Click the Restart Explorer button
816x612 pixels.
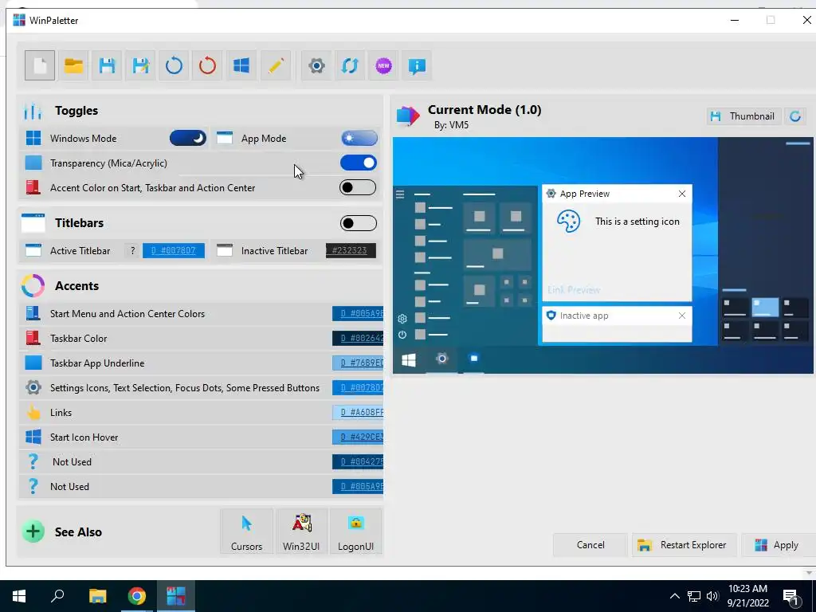click(685, 545)
